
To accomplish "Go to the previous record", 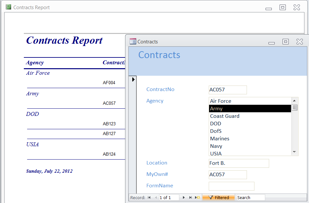I will (156, 197).
